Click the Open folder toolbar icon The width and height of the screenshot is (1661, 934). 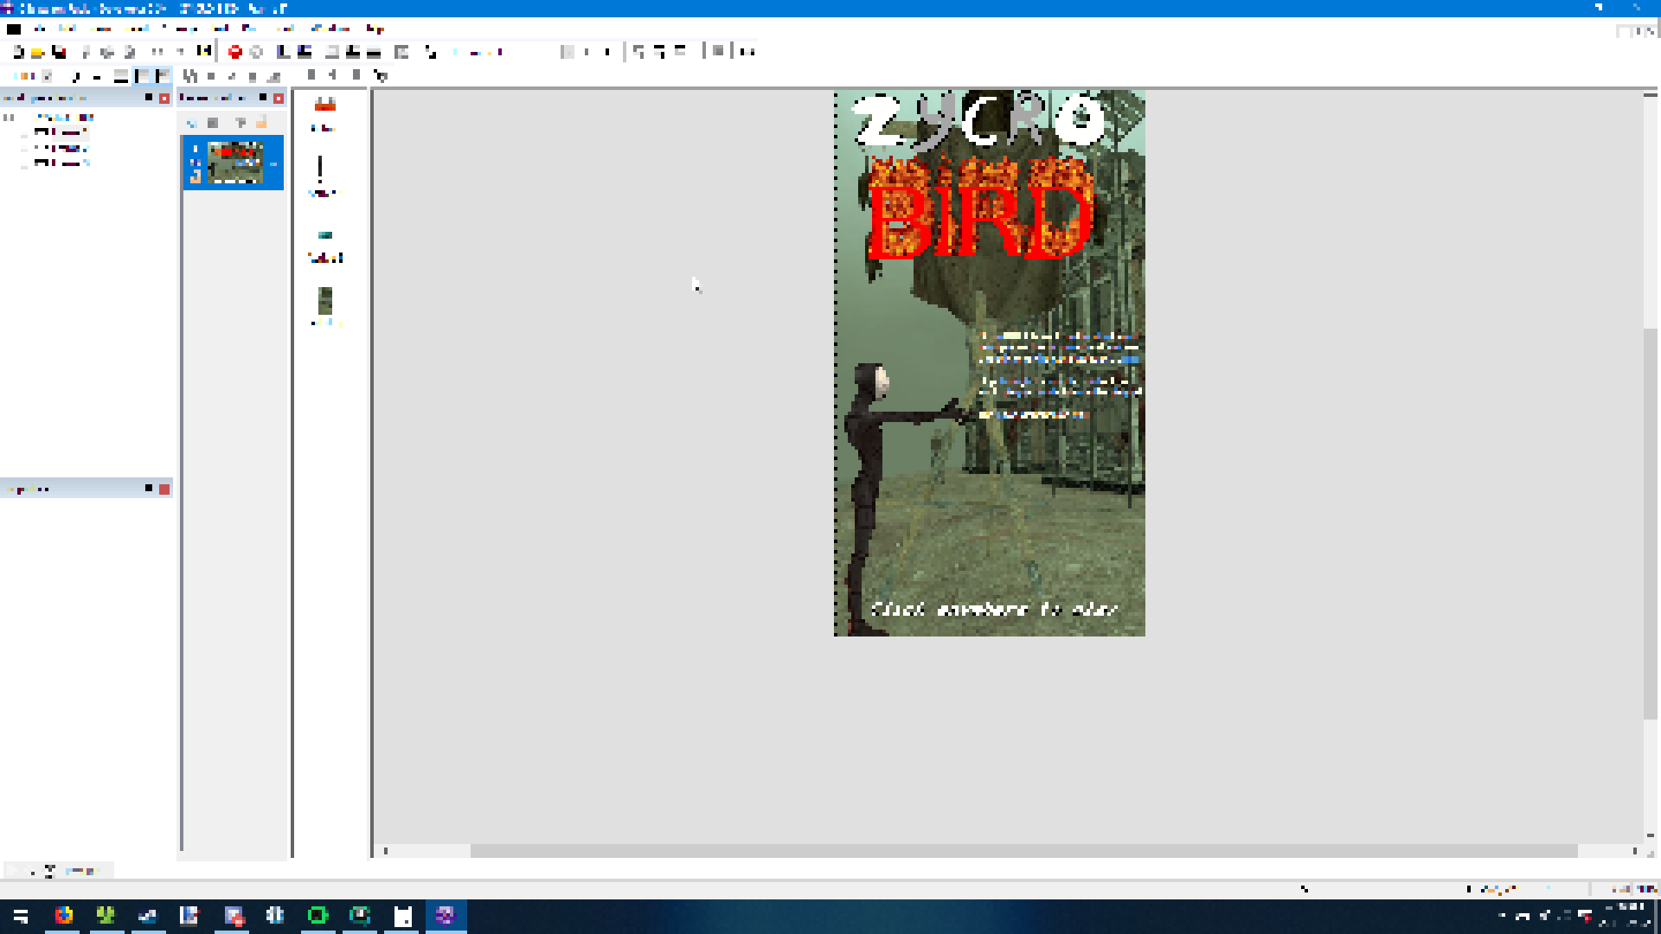coord(36,52)
